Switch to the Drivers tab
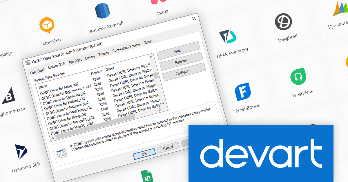This screenshot has height=182, width=348. coord(90,57)
